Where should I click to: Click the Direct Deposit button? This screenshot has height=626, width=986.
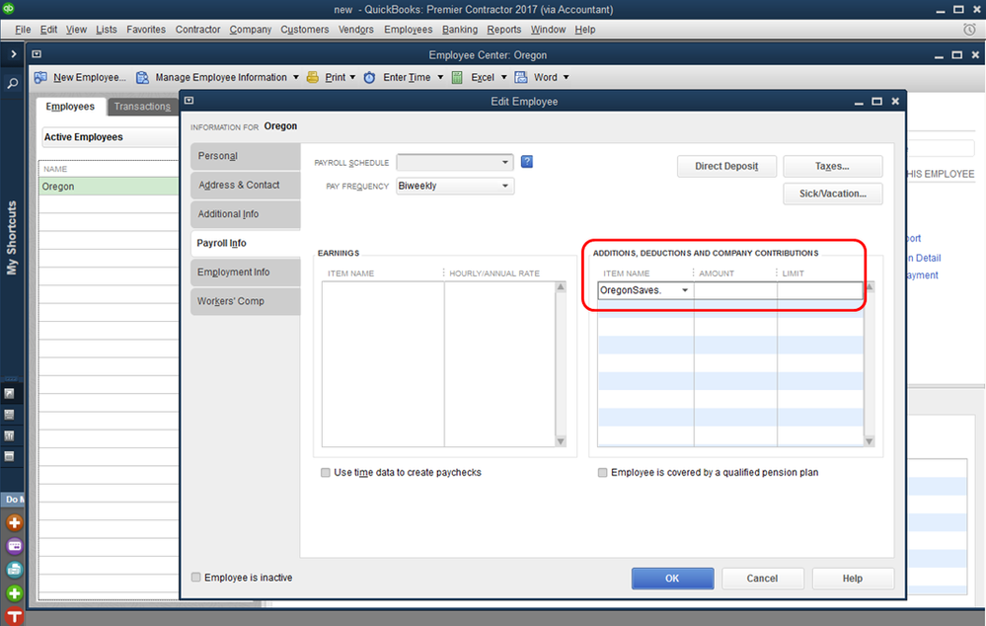point(726,166)
